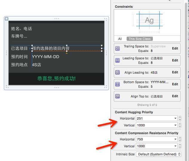
Task: Close the view using its corner X icon
Action: click(7, 19)
